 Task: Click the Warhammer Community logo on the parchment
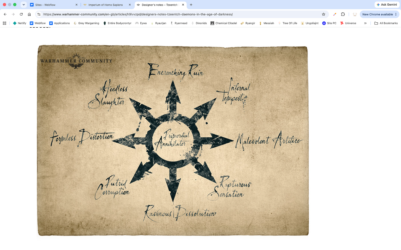[x=76, y=61]
